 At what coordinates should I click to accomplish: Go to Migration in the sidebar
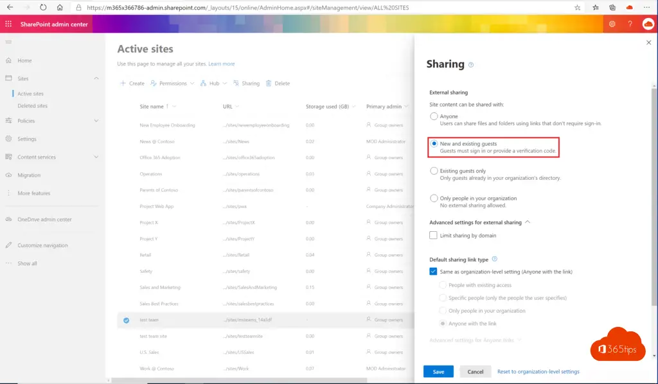[x=29, y=175]
